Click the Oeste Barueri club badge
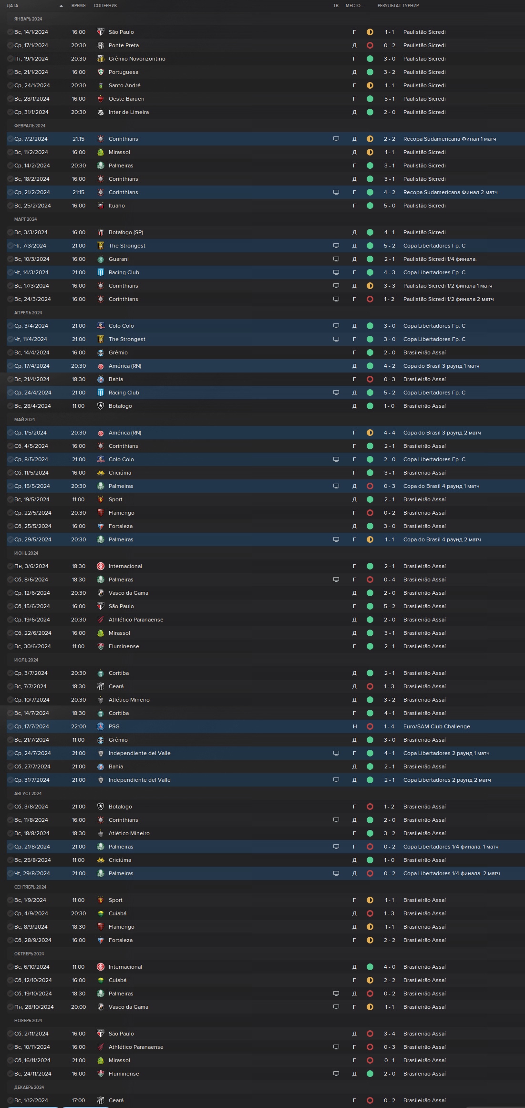 pyautogui.click(x=101, y=99)
